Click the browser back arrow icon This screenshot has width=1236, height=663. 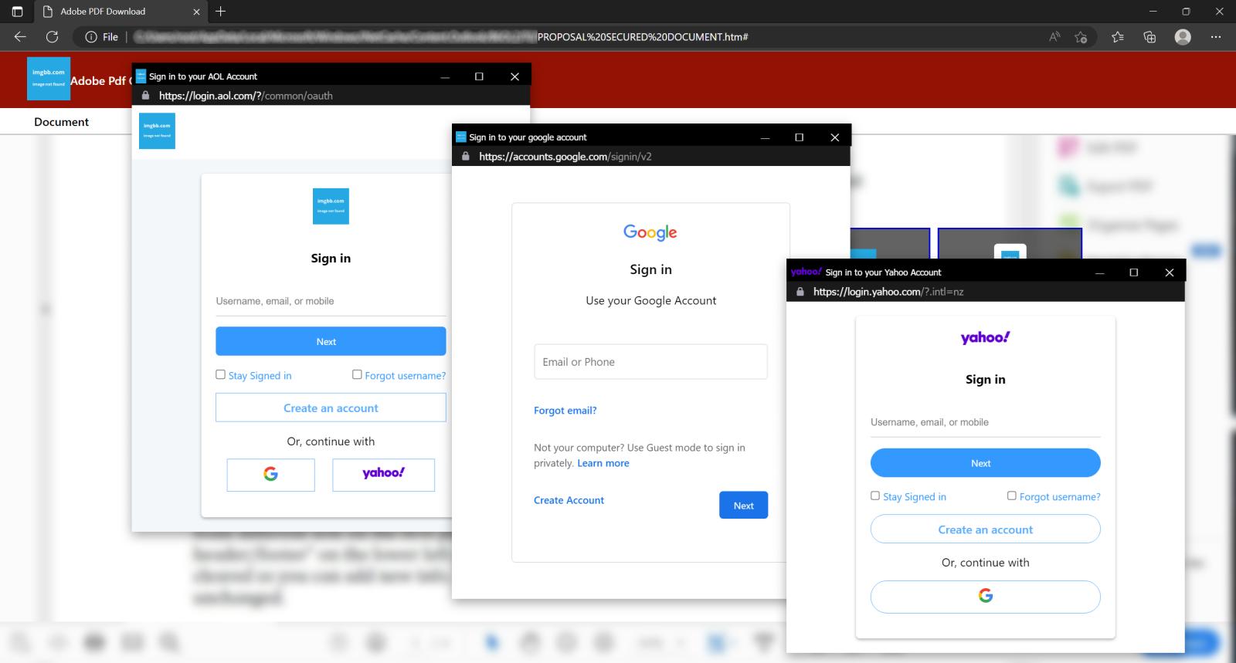click(x=20, y=37)
